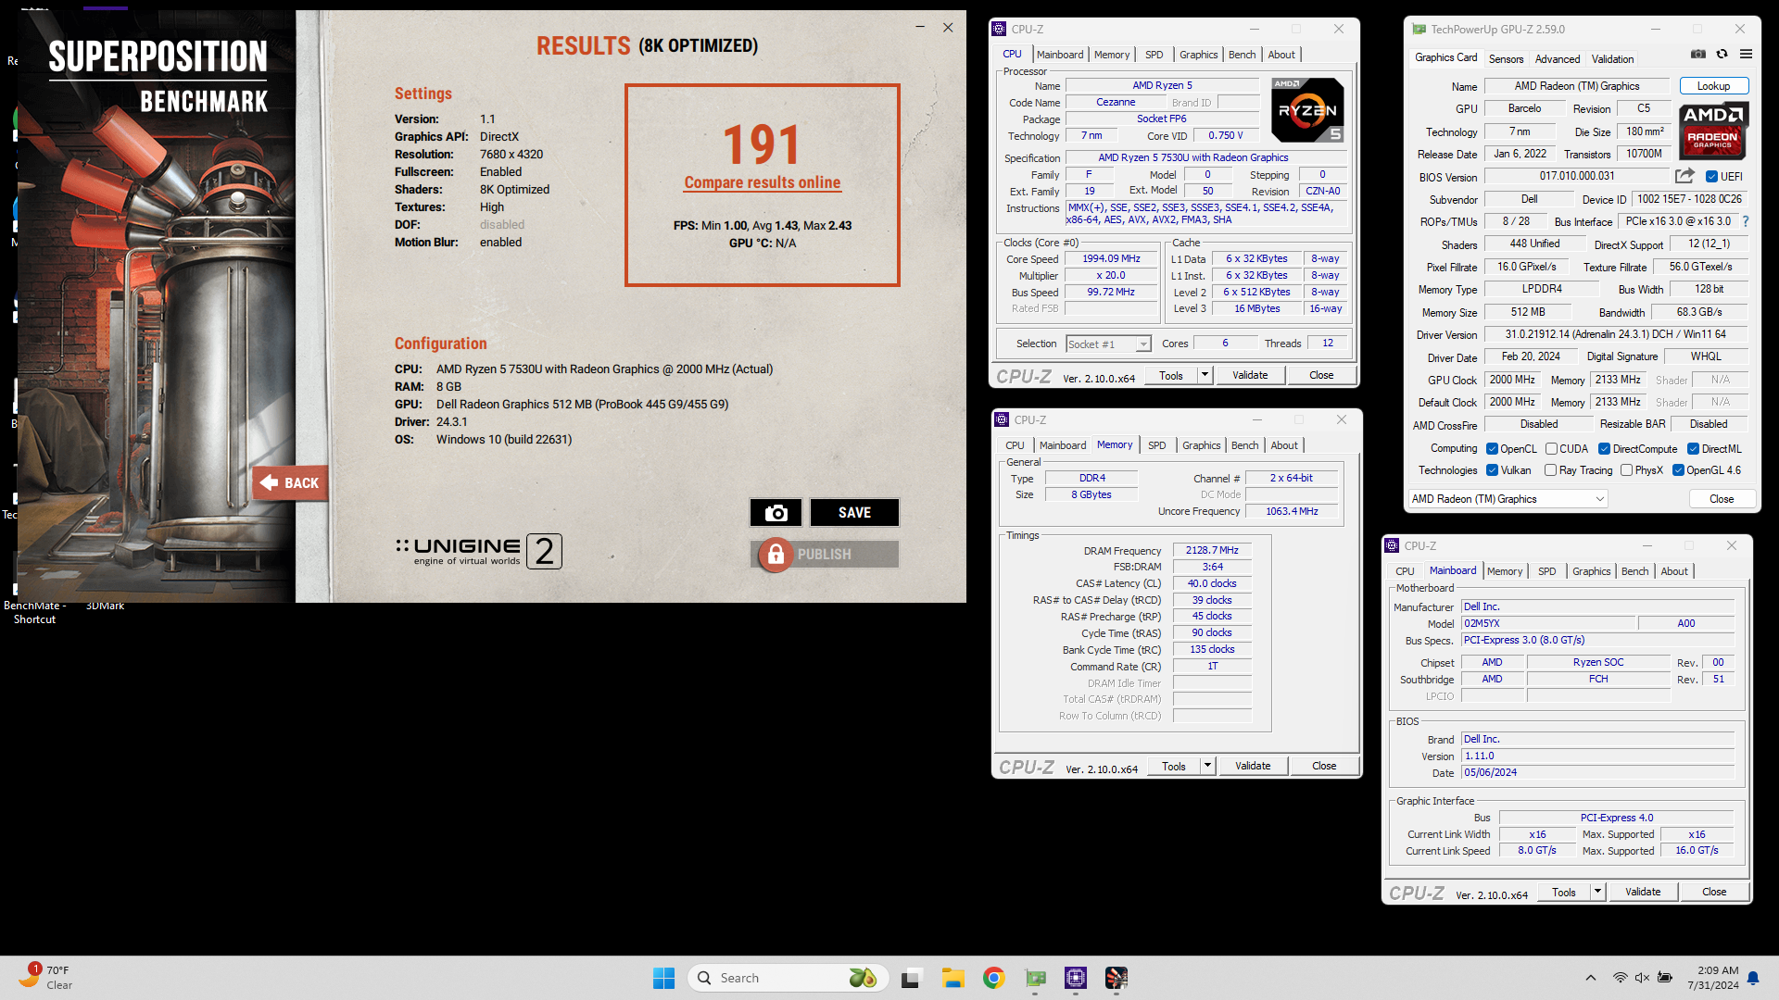Click the AMD Radeon Graphics logo in GPU-Z
Image resolution: width=1779 pixels, height=1000 pixels.
coord(1713,131)
